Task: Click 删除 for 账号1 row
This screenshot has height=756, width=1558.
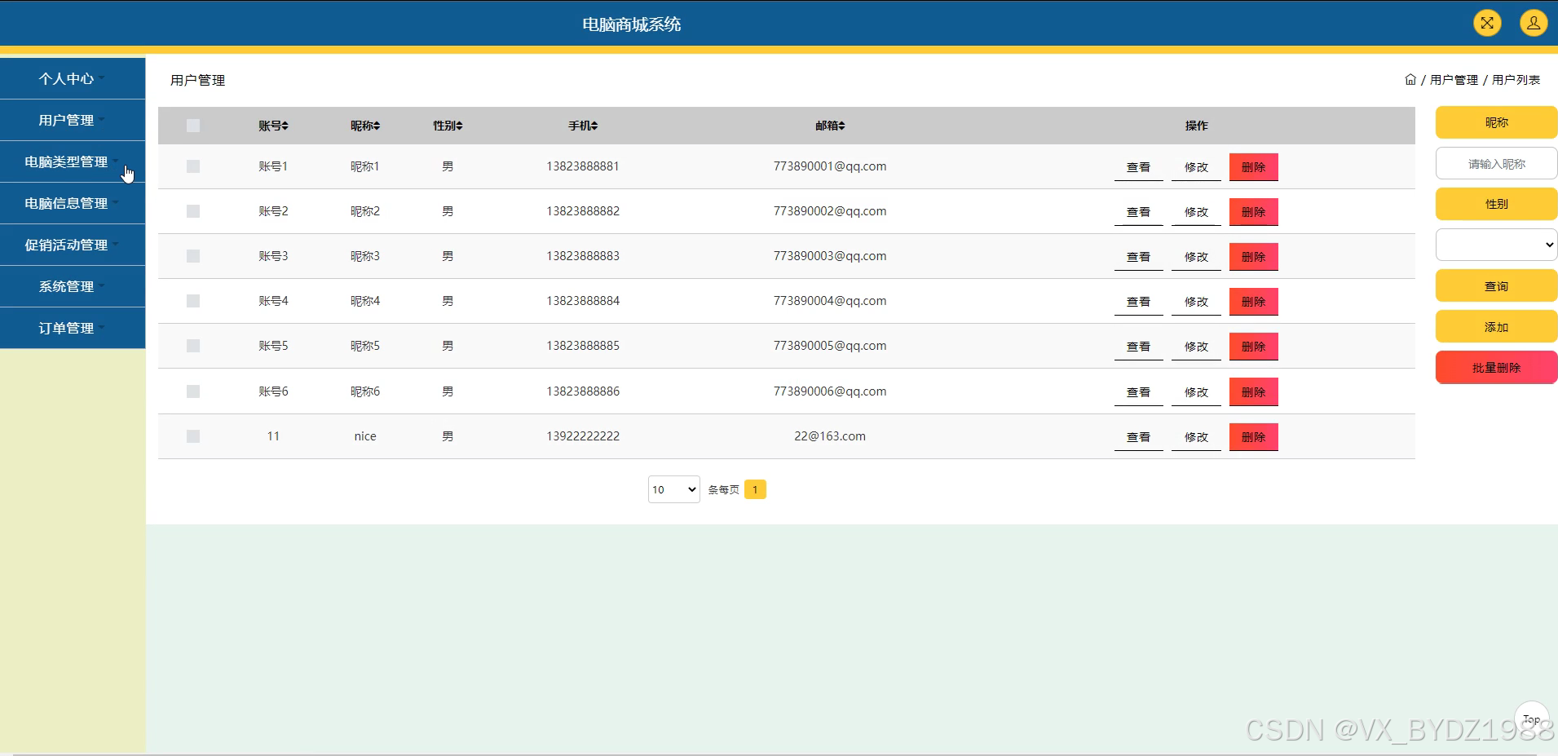Action: click(x=1253, y=167)
